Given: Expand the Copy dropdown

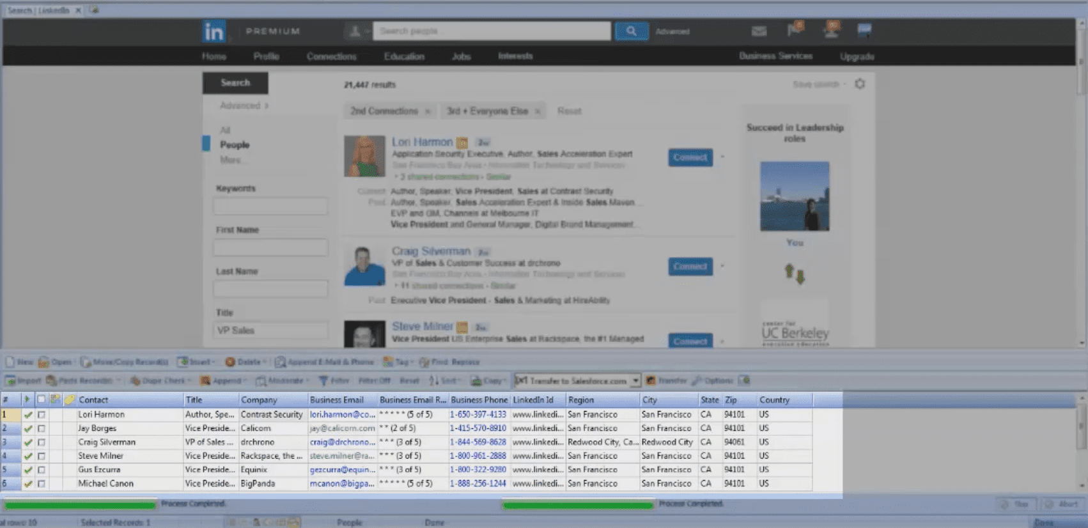Looking at the screenshot, I should [x=505, y=380].
